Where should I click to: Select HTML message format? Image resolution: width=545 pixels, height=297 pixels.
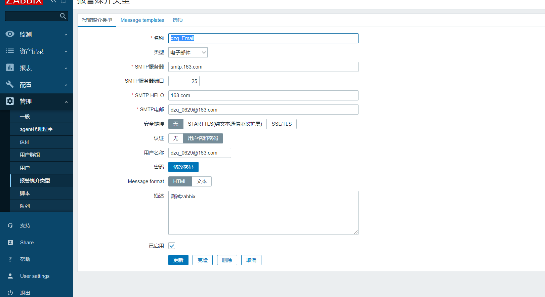point(180,181)
